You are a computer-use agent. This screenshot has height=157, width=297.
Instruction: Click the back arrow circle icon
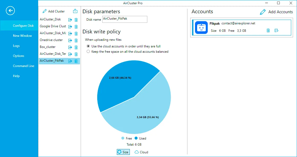(x=10, y=11)
